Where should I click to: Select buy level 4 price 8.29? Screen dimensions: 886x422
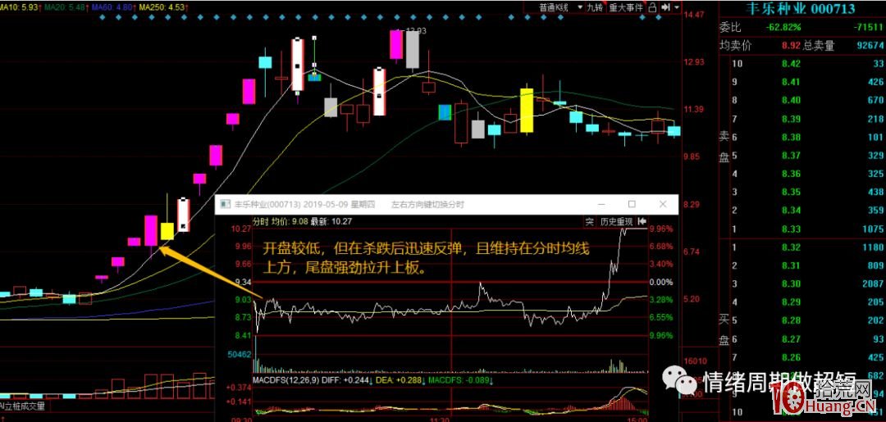click(792, 302)
